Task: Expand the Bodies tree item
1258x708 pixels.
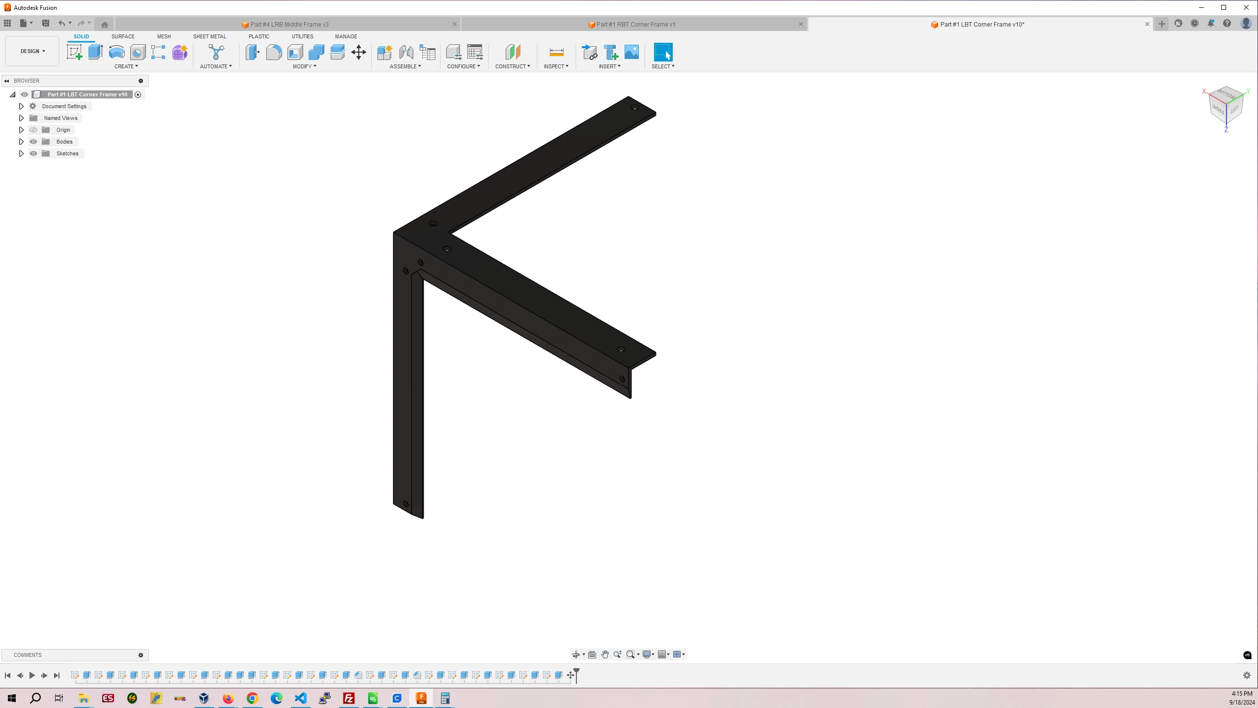Action: pos(21,142)
